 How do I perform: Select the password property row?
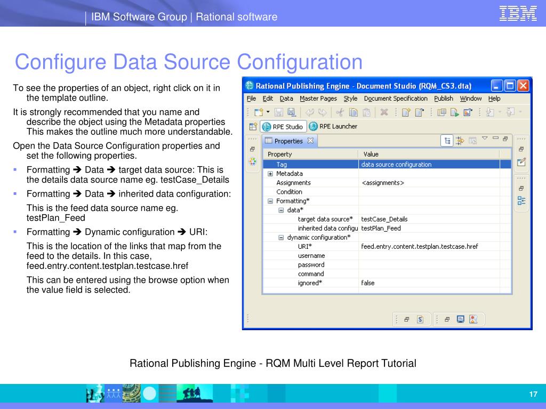pos(387,265)
